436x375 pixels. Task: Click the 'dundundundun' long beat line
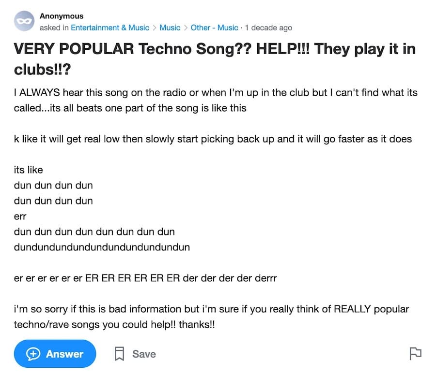tap(102, 247)
